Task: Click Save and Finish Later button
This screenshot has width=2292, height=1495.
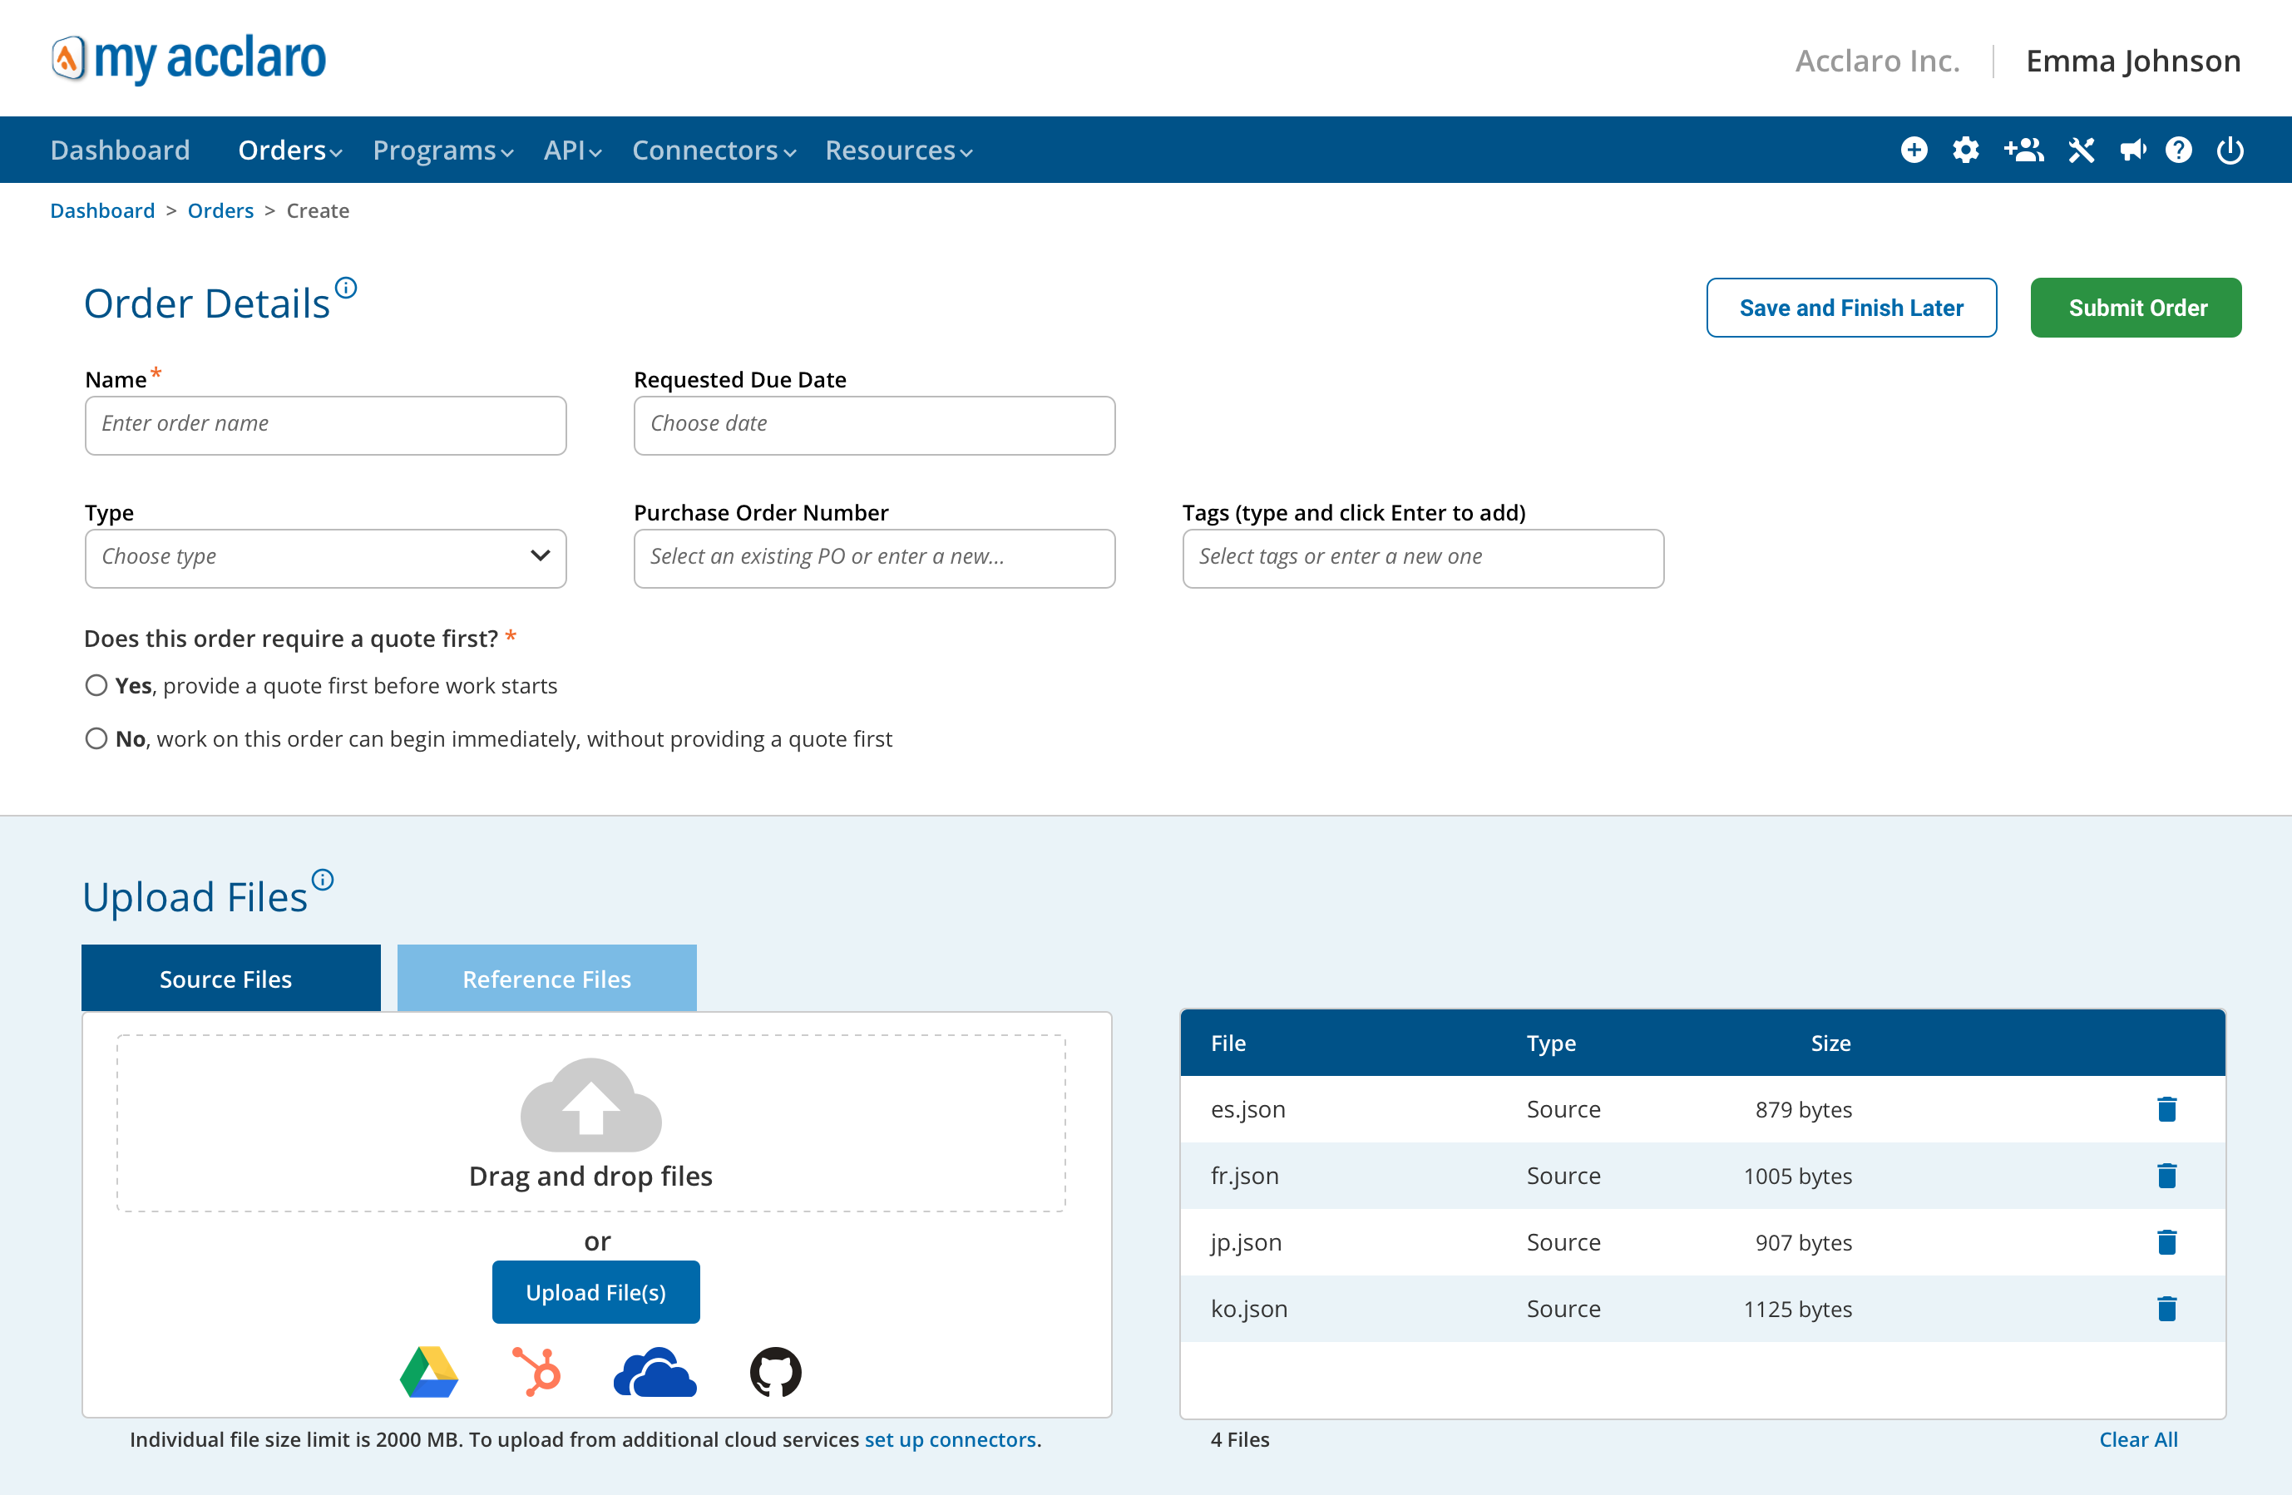Action: (1851, 308)
